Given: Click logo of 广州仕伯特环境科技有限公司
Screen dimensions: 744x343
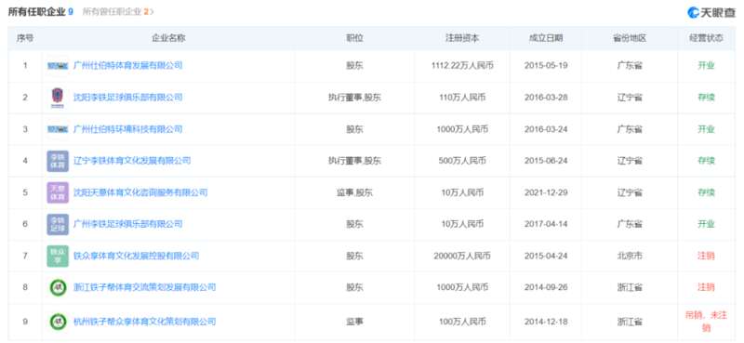Looking at the screenshot, I should pyautogui.click(x=58, y=129).
